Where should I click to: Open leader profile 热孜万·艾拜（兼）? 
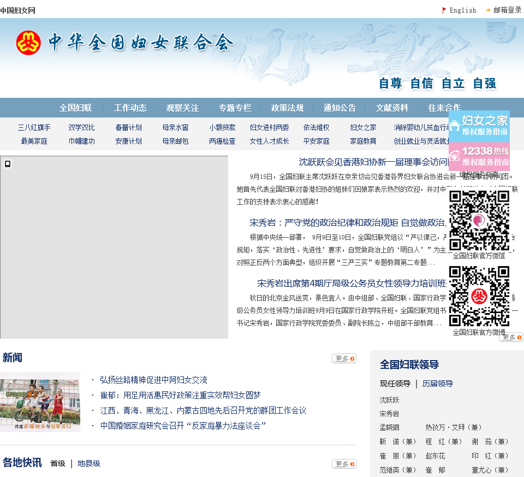pyautogui.click(x=454, y=427)
